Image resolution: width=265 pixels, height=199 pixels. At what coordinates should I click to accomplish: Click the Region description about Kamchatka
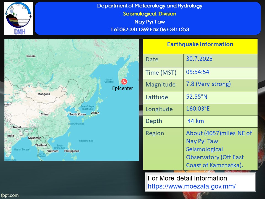click(x=219, y=149)
